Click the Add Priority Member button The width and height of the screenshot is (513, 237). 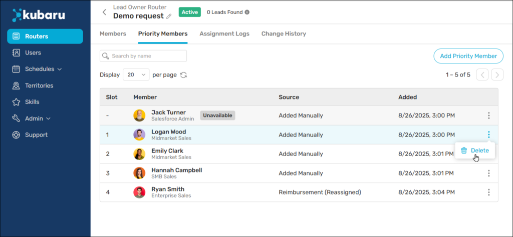468,56
